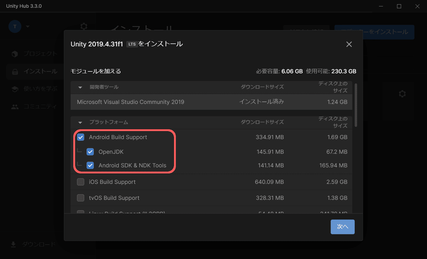Open Hub settings gear icon
Image resolution: width=427 pixels, height=259 pixels.
pyautogui.click(x=84, y=26)
